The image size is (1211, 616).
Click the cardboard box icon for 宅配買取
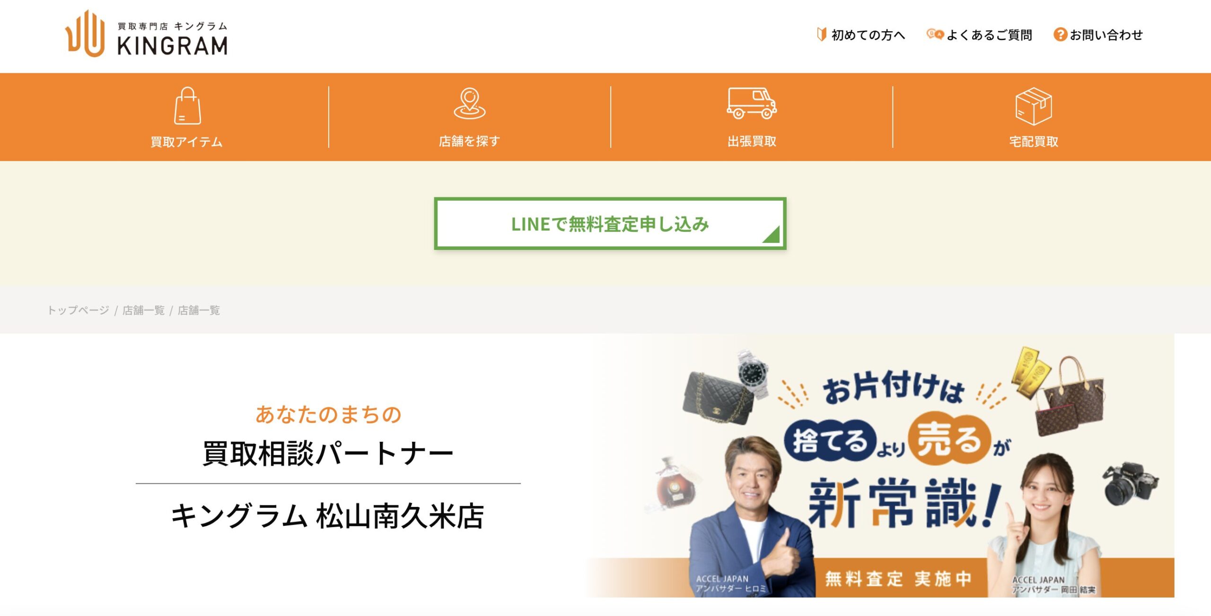click(x=1034, y=106)
